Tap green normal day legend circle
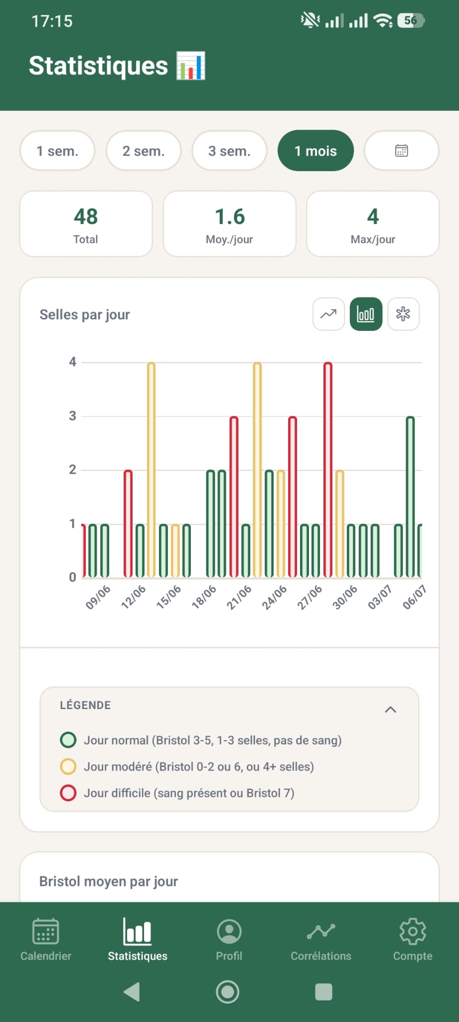 pos(68,740)
